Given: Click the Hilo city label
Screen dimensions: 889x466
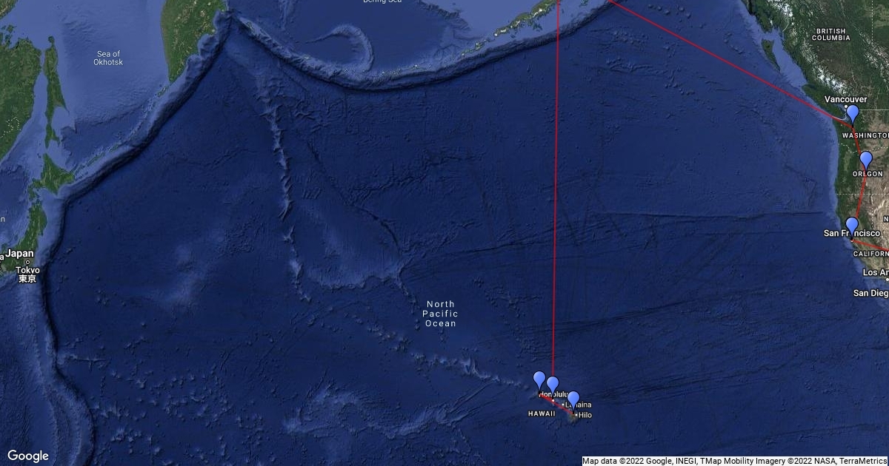Looking at the screenshot, I should [585, 415].
